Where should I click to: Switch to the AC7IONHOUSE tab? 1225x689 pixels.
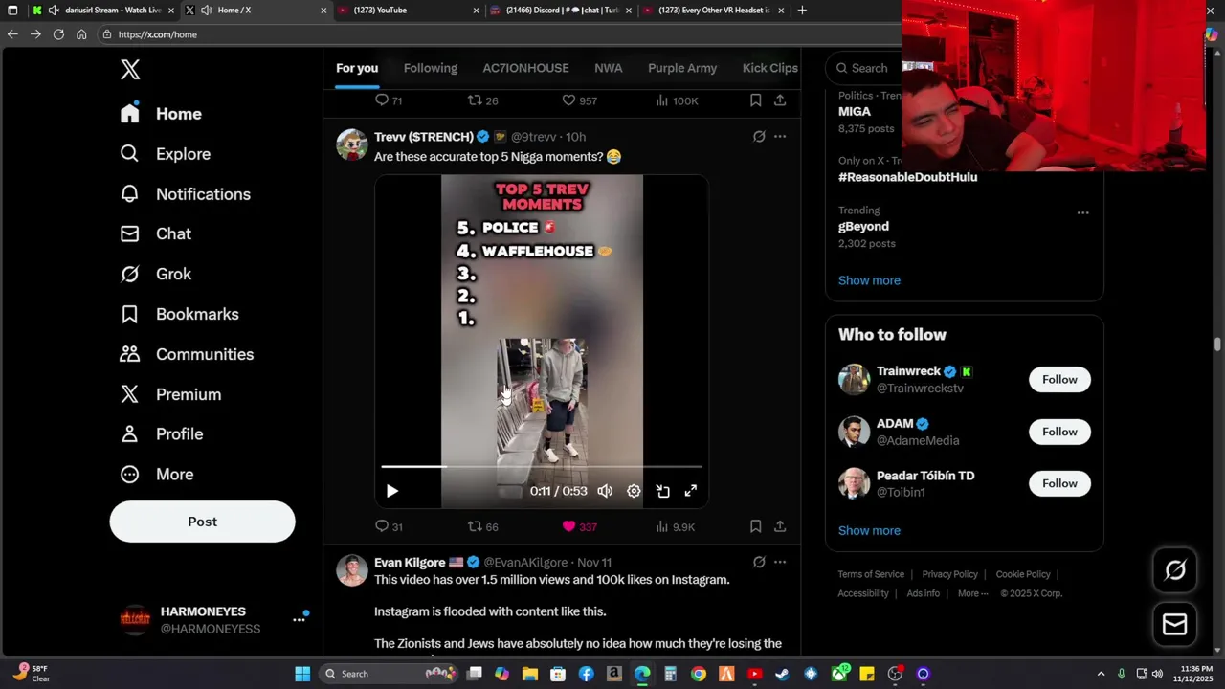click(x=525, y=68)
